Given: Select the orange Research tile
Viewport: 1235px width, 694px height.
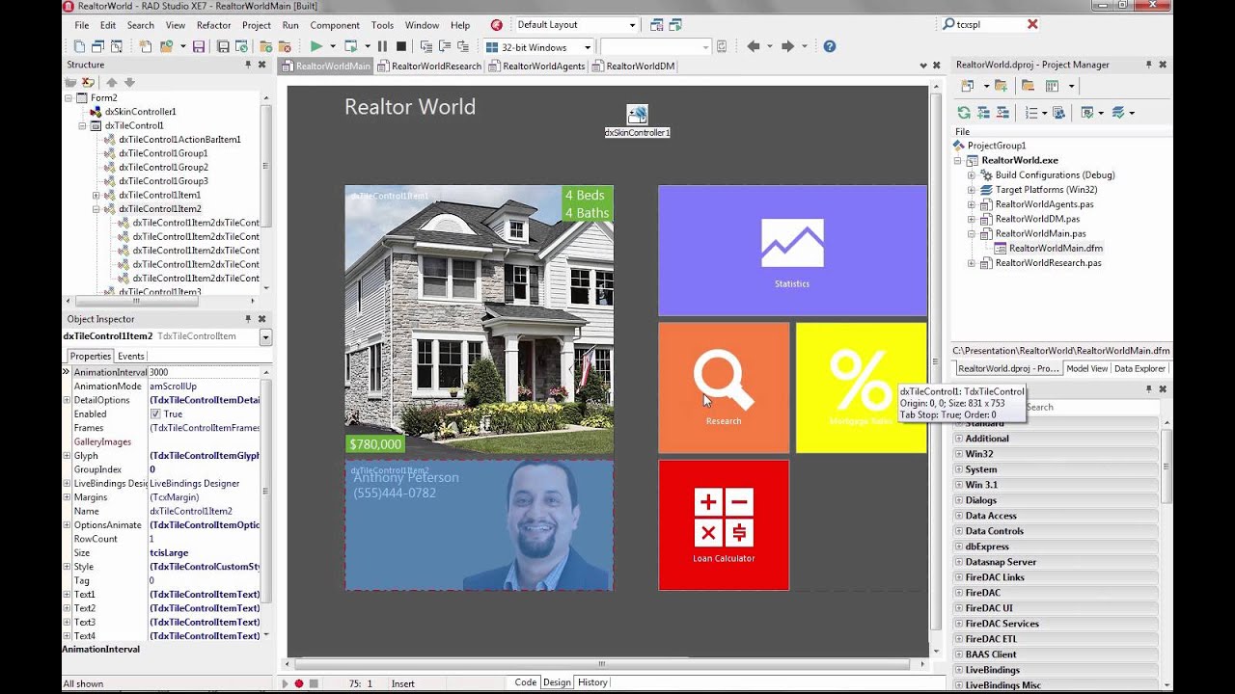Looking at the screenshot, I should (724, 387).
